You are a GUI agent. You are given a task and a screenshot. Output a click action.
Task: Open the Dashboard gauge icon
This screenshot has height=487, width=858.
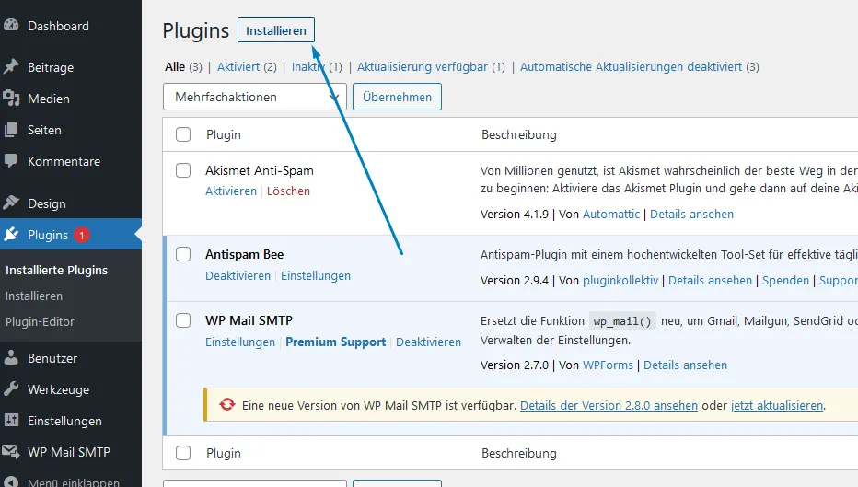pos(11,25)
